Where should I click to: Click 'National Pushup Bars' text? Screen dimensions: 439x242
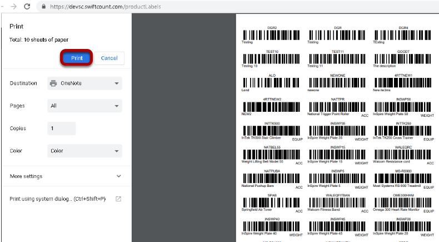click(x=258, y=186)
